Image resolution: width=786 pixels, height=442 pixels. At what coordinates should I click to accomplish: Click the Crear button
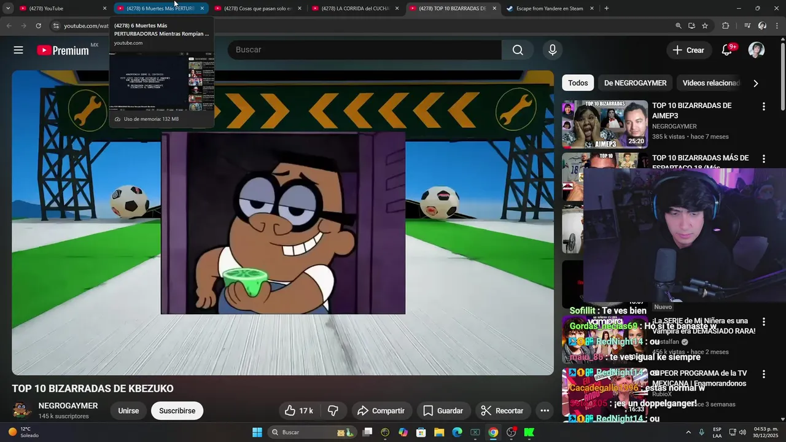688,50
